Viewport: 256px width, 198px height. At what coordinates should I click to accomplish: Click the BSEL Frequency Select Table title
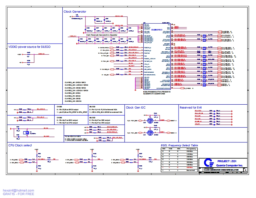pyautogui.click(x=179, y=145)
